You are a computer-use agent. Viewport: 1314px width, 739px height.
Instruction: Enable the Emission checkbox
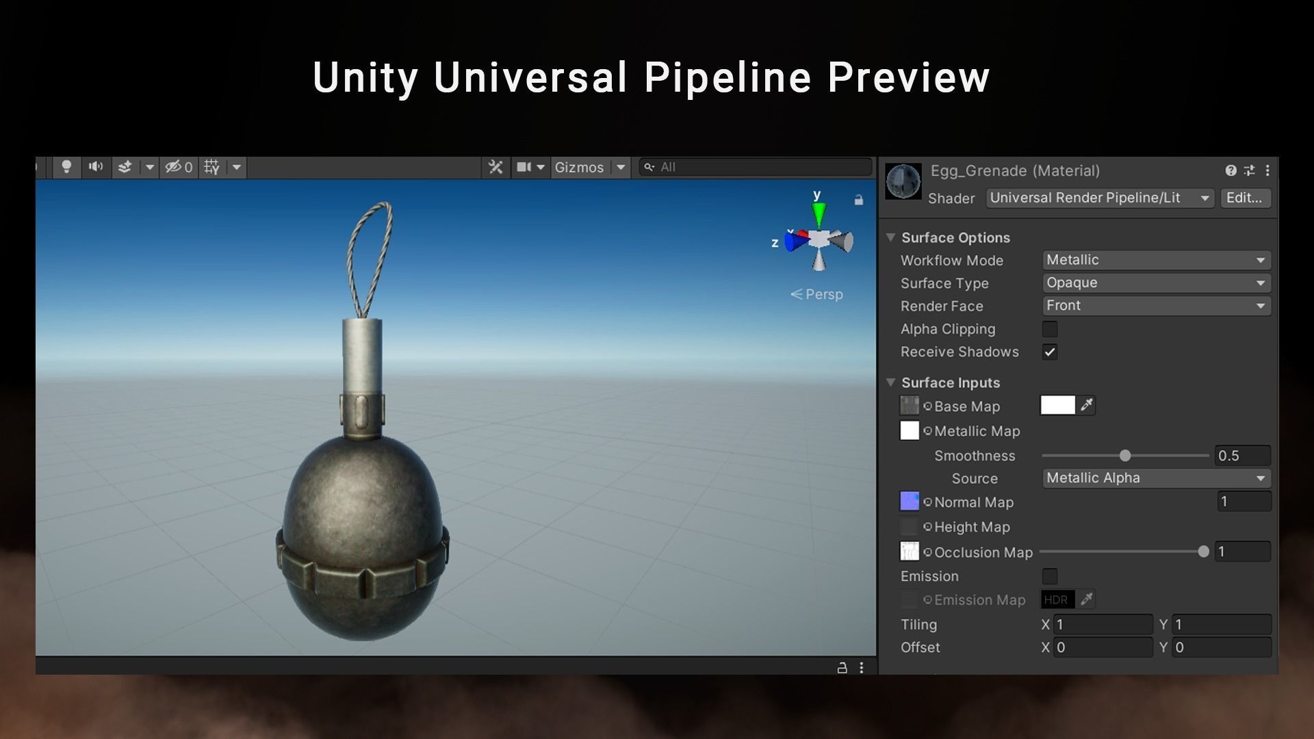[x=1050, y=577]
